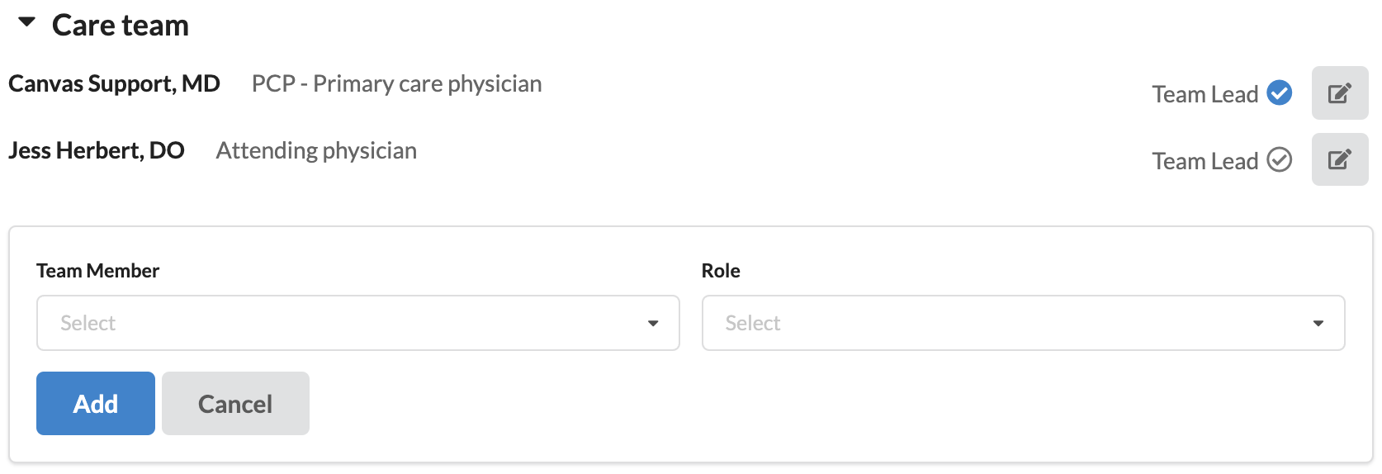The image size is (1382, 474).
Task: Open the Role dropdown
Action: (x=1011, y=323)
